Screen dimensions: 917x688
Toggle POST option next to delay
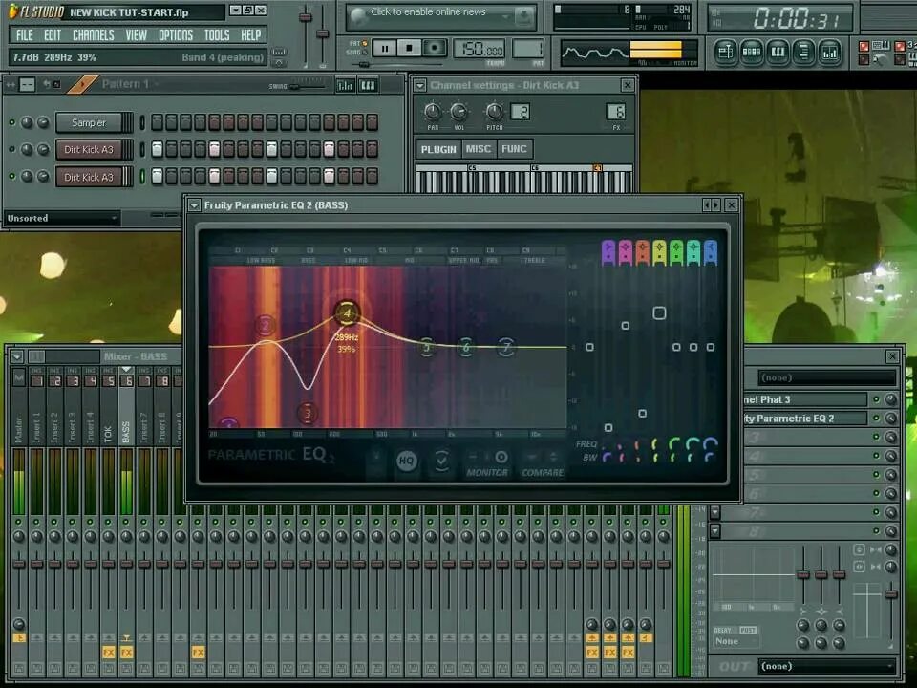(x=748, y=630)
